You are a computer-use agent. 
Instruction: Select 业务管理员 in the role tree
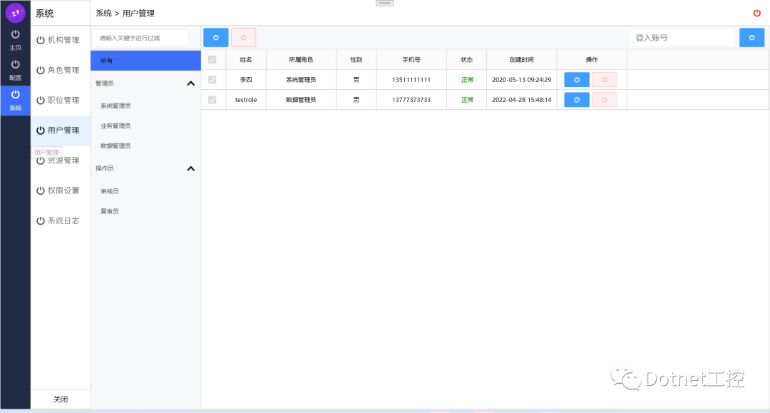click(115, 126)
